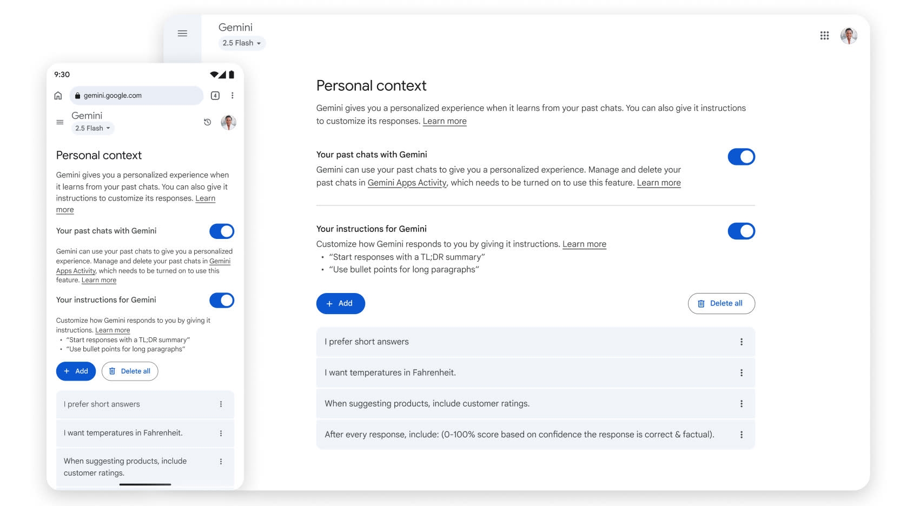Click the desktop 'Delete all' button
The width and height of the screenshot is (900, 506).
pyautogui.click(x=721, y=304)
